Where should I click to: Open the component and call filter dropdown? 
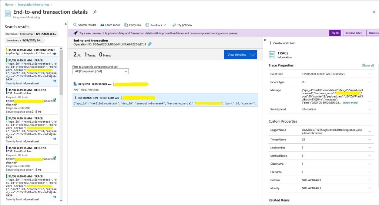(100, 71)
